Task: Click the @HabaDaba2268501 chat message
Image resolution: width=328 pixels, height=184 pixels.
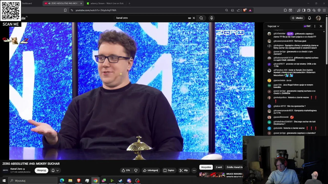Action: pyautogui.click(x=294, y=123)
